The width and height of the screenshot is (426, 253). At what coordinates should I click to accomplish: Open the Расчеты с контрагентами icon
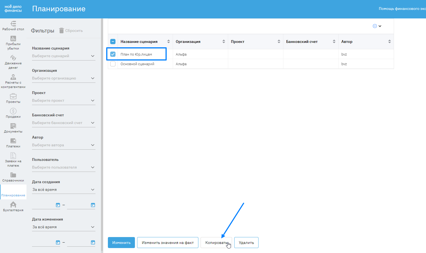[x=13, y=77]
